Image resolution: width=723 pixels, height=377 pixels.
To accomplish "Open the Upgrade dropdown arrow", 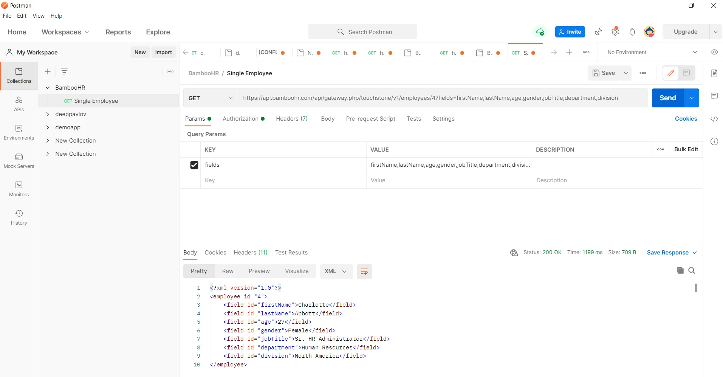I will (x=715, y=32).
